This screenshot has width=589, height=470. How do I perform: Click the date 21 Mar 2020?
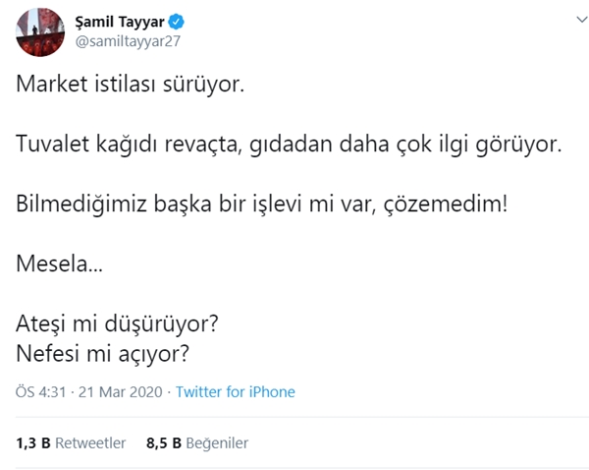tap(122, 391)
